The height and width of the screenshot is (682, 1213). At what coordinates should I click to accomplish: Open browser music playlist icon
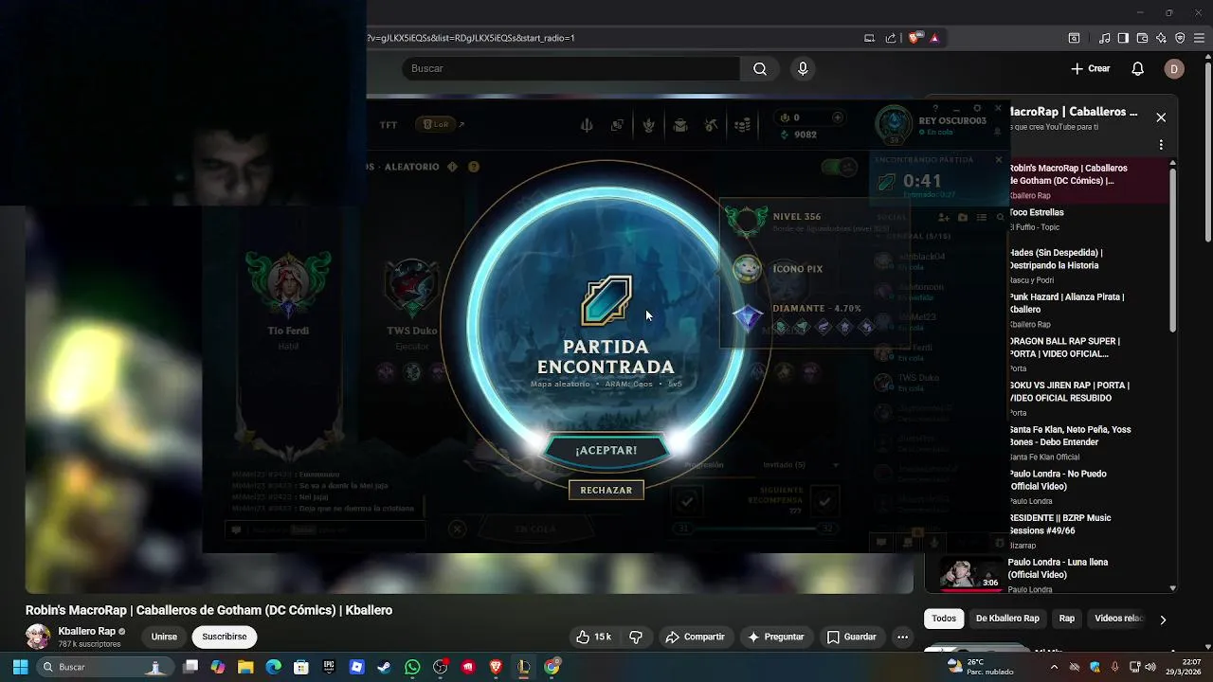(x=1104, y=38)
